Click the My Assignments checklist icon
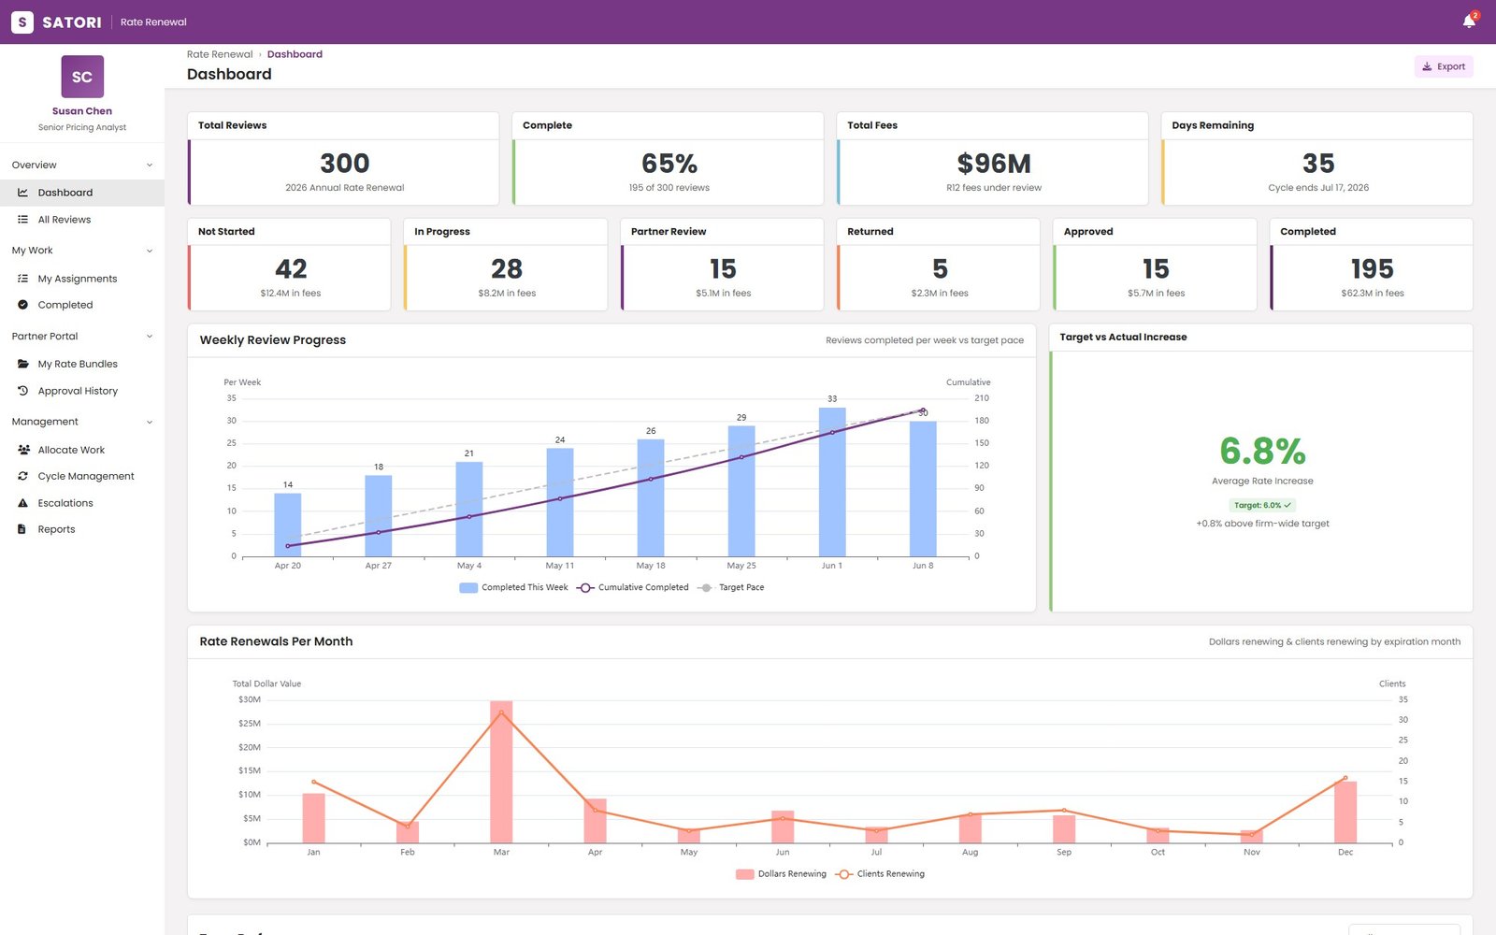The image size is (1496, 935). 22,279
